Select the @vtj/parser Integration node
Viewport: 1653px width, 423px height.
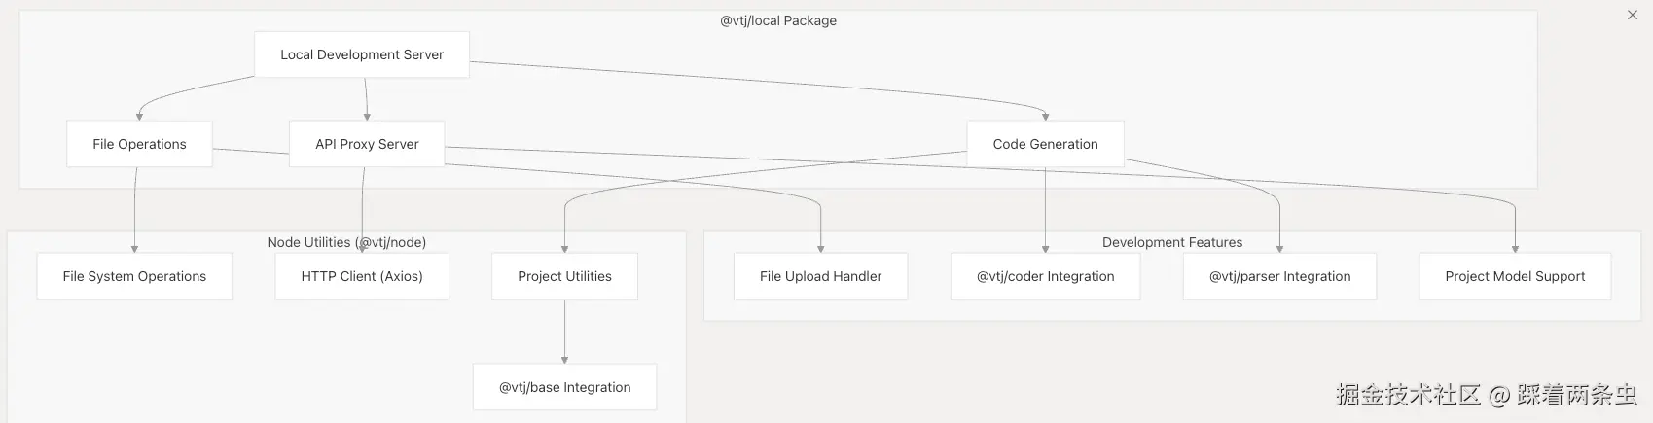pos(1279,276)
